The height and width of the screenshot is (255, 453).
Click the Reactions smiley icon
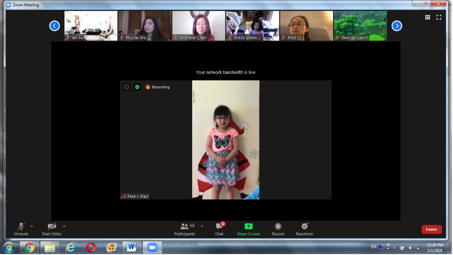pos(304,226)
